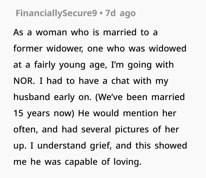The image size is (206, 178).
Task: Click the words "early on."
Action: click(x=73, y=97)
